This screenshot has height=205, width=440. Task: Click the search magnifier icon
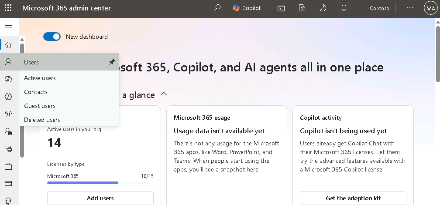tap(217, 8)
